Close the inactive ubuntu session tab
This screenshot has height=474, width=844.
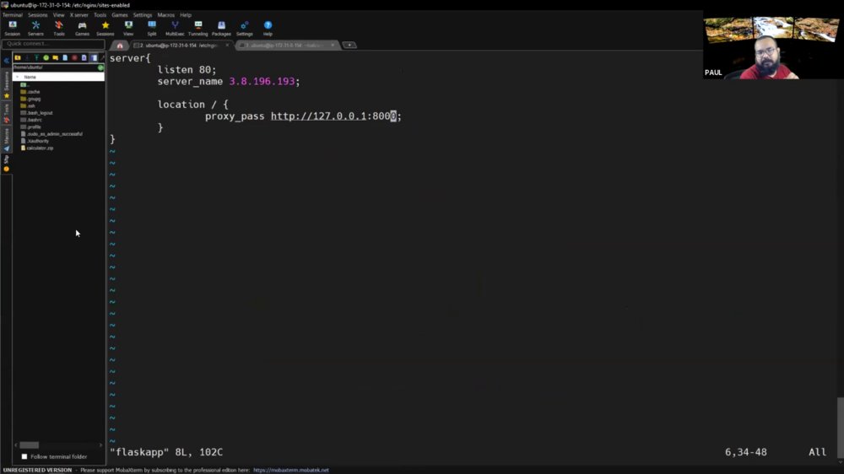pos(333,46)
